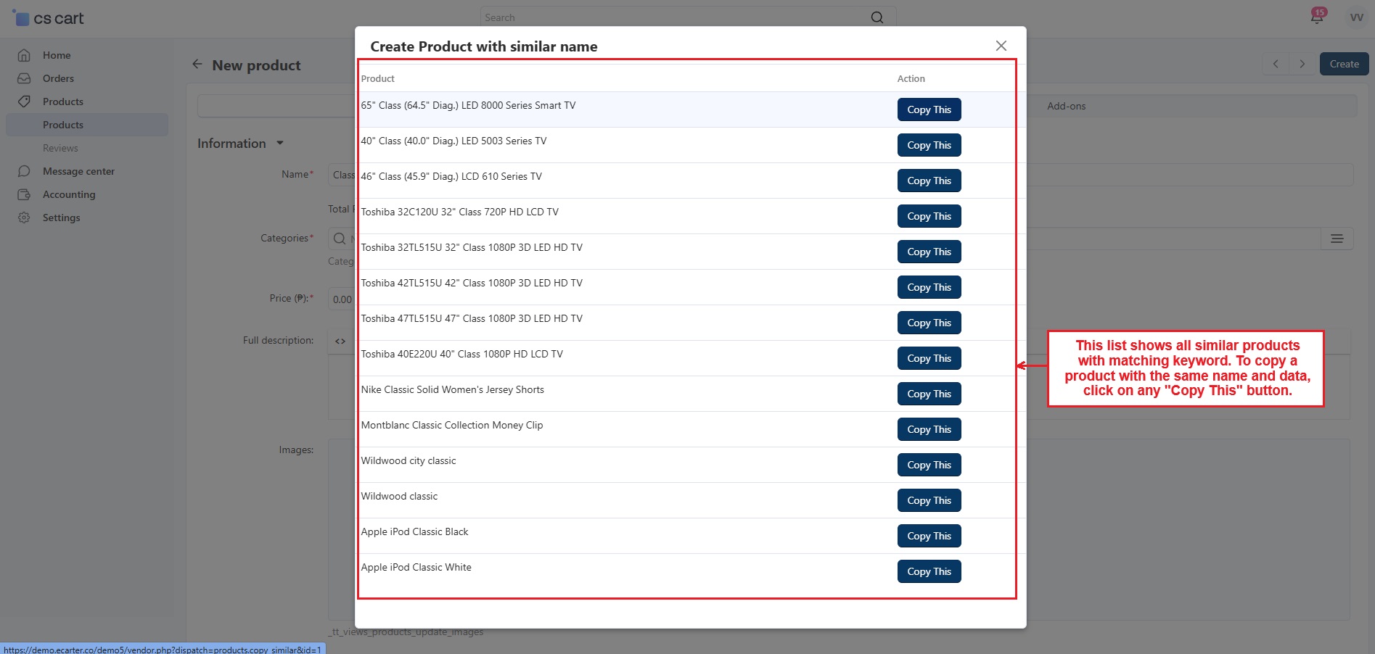1375x654 pixels.
Task: Select Reviews submenu item
Action: point(60,148)
